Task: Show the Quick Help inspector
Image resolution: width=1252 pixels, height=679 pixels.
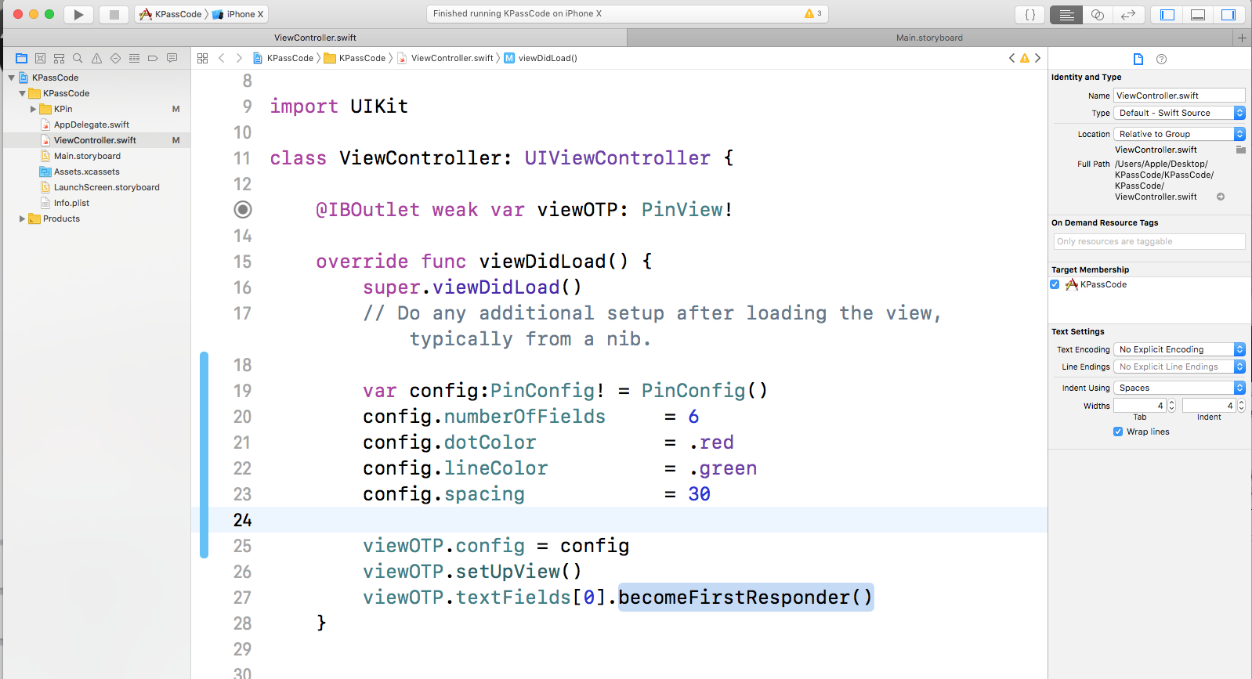Action: click(1162, 59)
